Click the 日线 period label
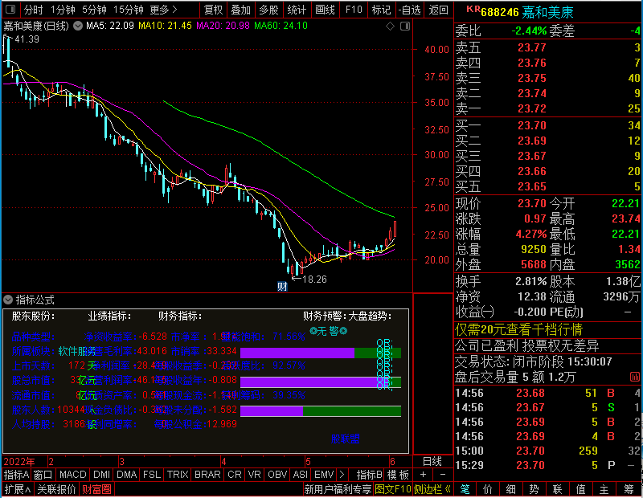Image resolution: width=643 pixels, height=498 pixels. [432, 462]
